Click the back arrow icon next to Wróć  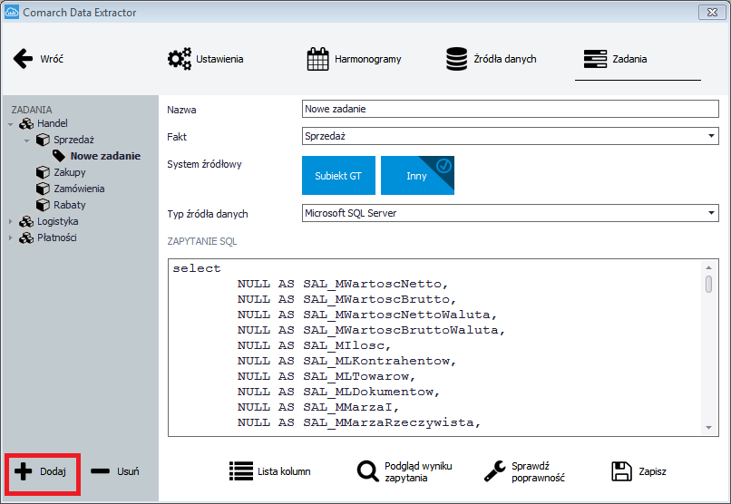[x=23, y=59]
